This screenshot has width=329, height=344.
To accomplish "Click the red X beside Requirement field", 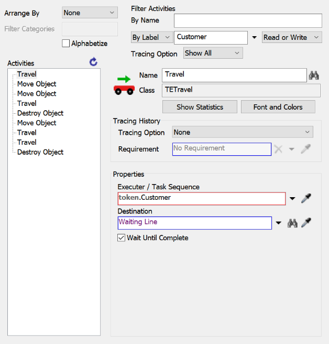I will point(279,149).
